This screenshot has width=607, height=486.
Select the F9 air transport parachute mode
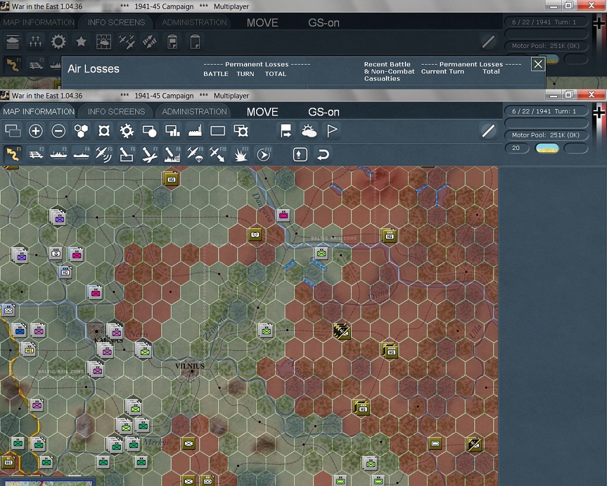point(194,154)
